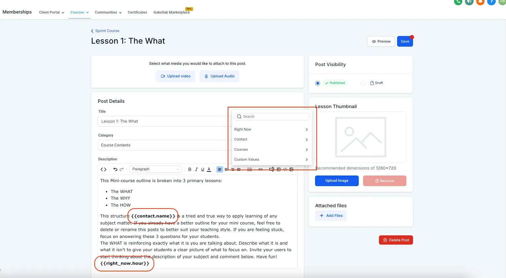The image size is (506, 278).
Task: Toggle bold formatting in the description editor
Action: [190, 169]
